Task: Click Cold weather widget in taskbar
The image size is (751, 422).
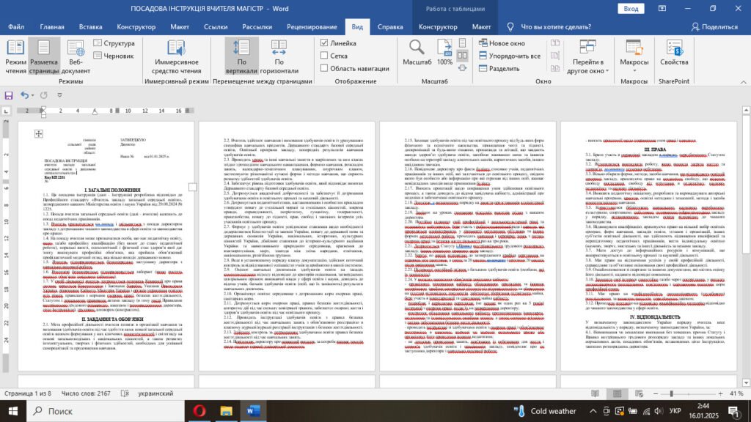Action: click(545, 411)
